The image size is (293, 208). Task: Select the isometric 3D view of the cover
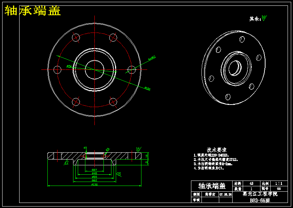233,68
